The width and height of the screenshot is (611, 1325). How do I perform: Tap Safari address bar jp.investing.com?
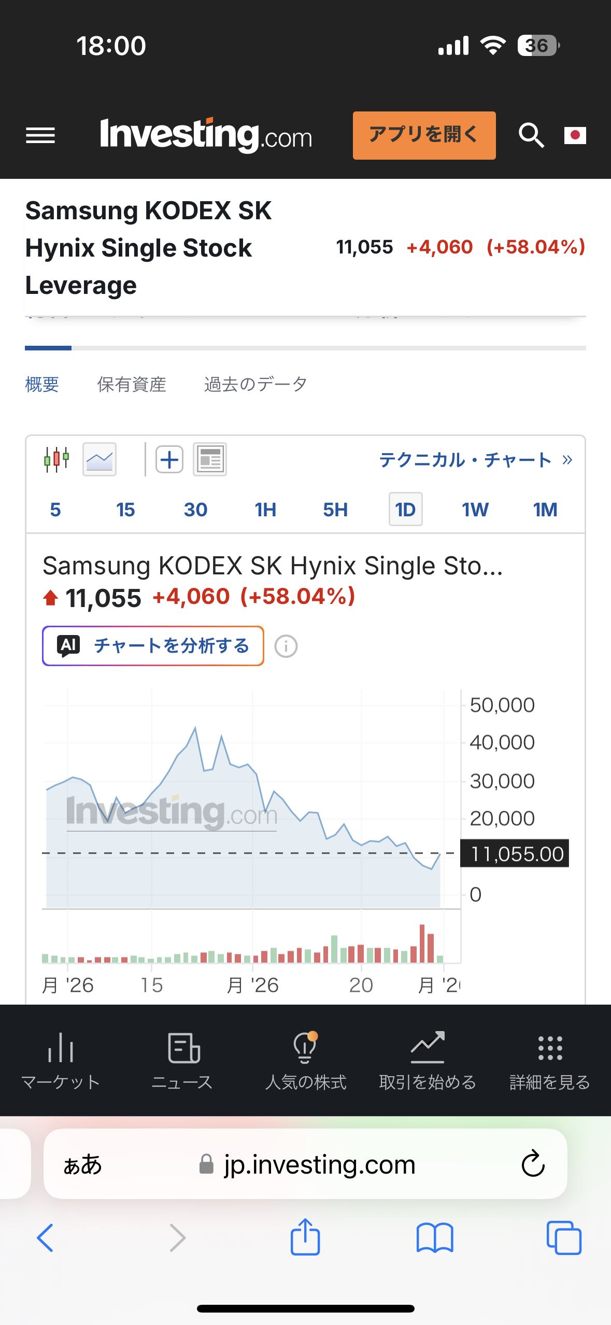tap(305, 1164)
